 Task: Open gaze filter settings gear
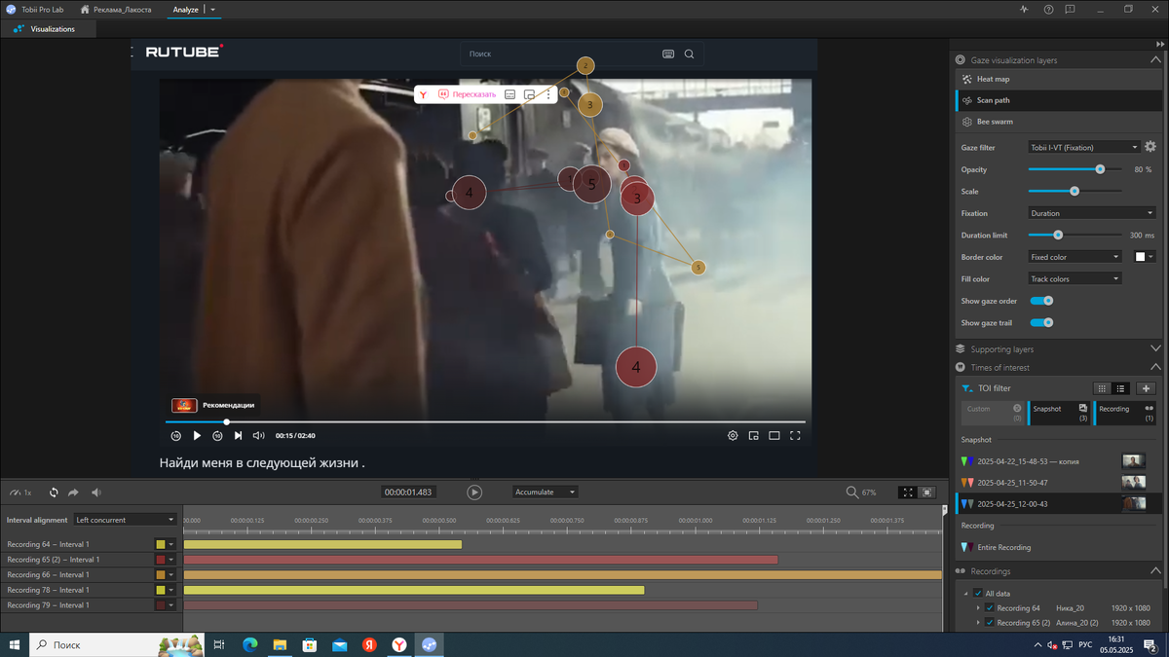pyautogui.click(x=1150, y=147)
